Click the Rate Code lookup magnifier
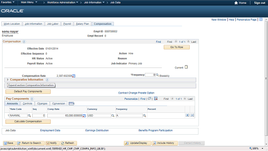The height and width of the screenshot is (151, 268). click(29, 116)
